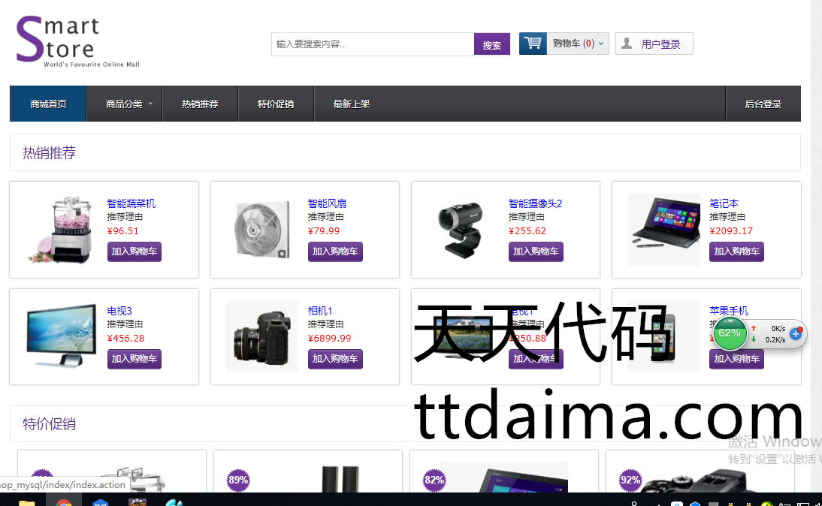Click the 62% green floating circle widget
The image size is (822, 506).
point(730,333)
